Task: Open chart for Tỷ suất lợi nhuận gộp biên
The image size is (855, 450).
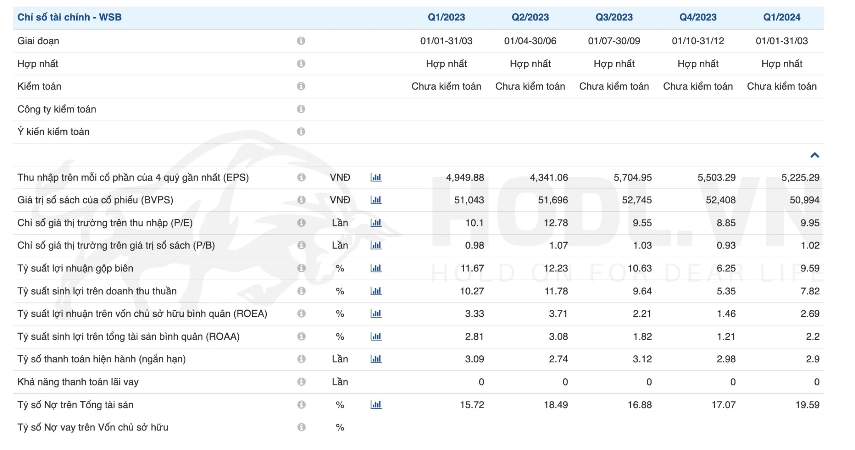Action: pyautogui.click(x=376, y=268)
